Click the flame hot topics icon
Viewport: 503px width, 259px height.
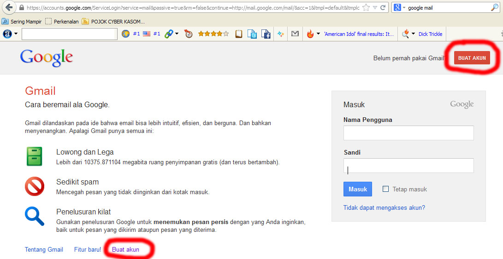point(310,34)
